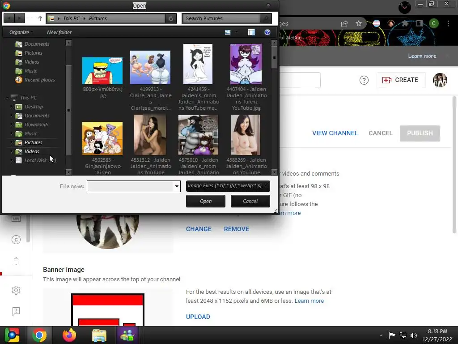
Task: Open the Image Files type filter
Action: [228, 186]
